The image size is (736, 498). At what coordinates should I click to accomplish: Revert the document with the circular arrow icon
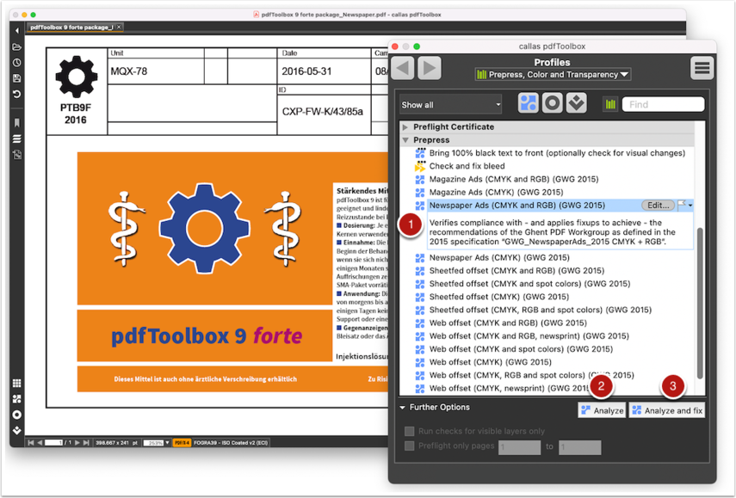coord(17,95)
